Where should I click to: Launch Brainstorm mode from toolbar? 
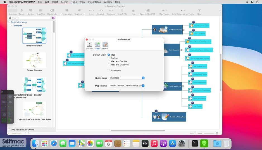(x=80, y=12)
